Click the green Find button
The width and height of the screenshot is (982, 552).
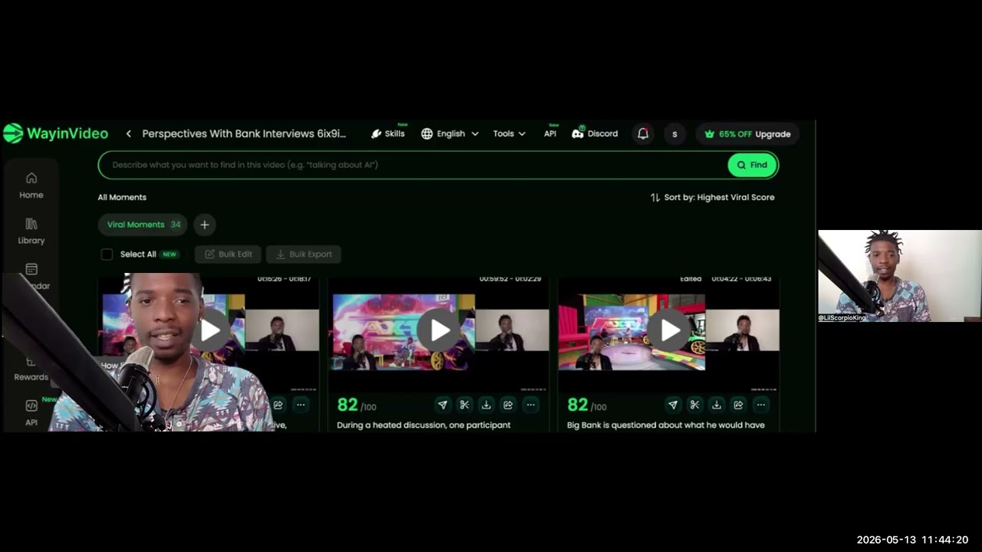[752, 165]
